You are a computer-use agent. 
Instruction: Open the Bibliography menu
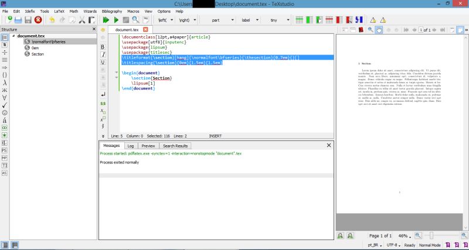(112, 11)
